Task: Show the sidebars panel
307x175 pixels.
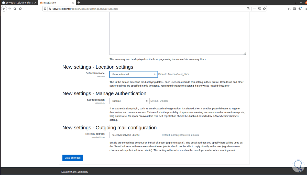Action: [294, 9]
